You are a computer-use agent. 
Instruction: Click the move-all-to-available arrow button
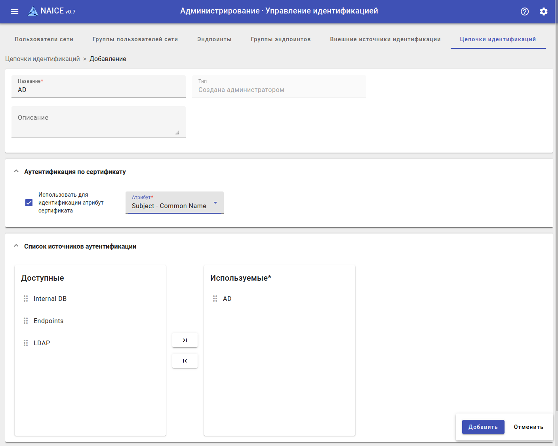click(185, 361)
